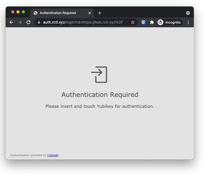Click the 'Authentication provided by' footer text
This screenshot has height=174, width=205.
click(28, 155)
